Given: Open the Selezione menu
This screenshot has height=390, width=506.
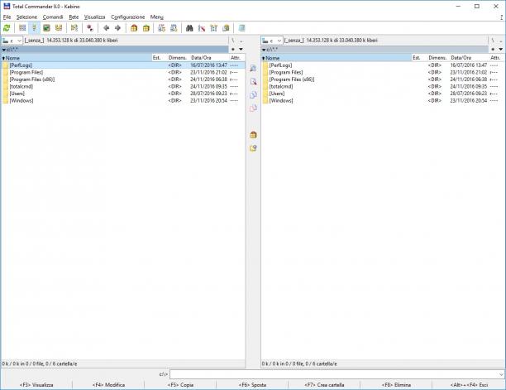Looking at the screenshot, I should 26,17.
